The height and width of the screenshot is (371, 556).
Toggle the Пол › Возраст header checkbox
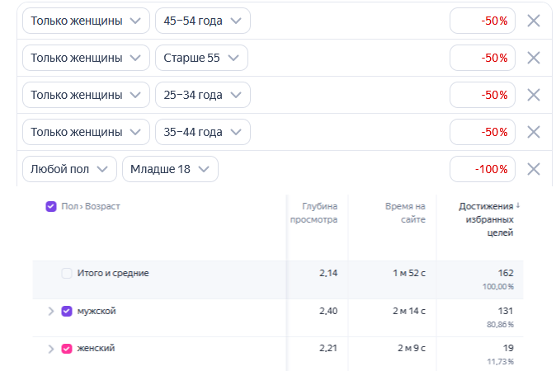pyautogui.click(x=51, y=206)
